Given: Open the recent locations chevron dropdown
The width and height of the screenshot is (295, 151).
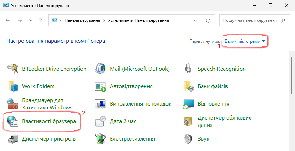Looking at the screenshot, I should coord(31,20).
